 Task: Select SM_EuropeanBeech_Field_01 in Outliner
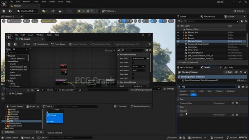pos(200,56)
